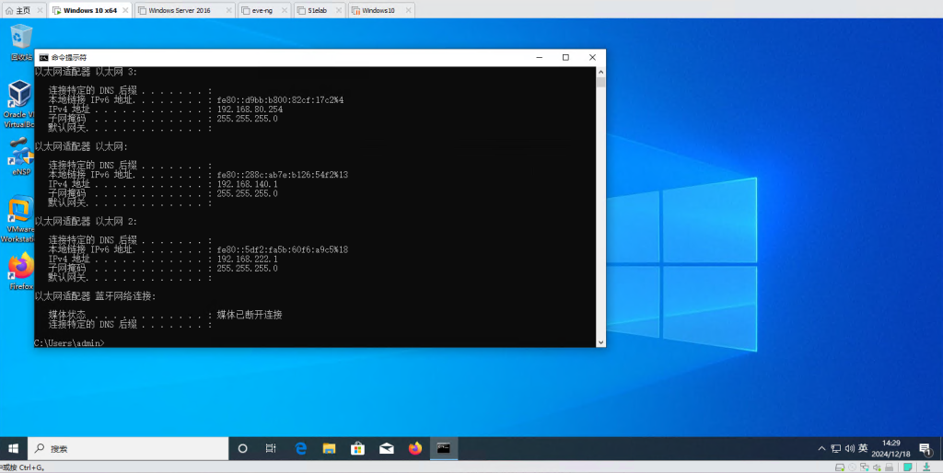Switch to the Windows Server 2016 tab
This screenshot has height=473, width=943.
coord(179,10)
